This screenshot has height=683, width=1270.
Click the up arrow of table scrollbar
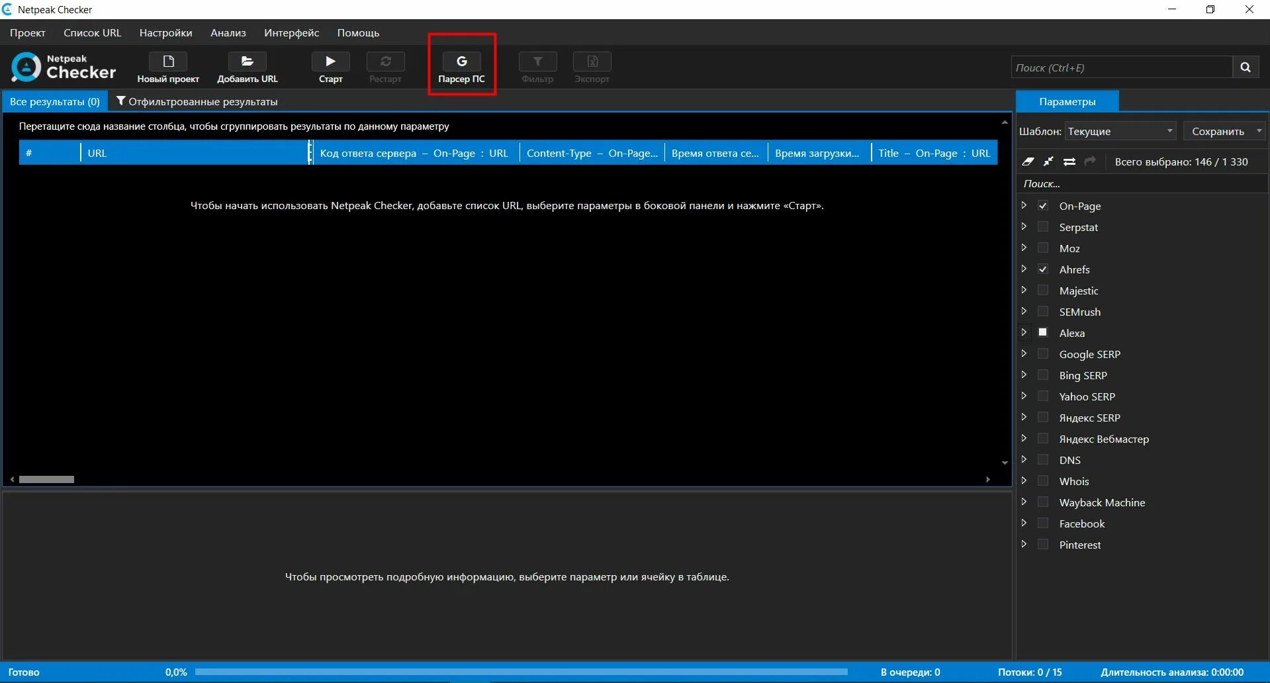(1005, 122)
